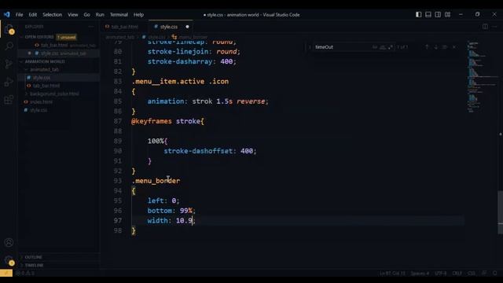This screenshot has width=503, height=283.
Task: Open the Selection menu
Action: [x=53, y=14]
